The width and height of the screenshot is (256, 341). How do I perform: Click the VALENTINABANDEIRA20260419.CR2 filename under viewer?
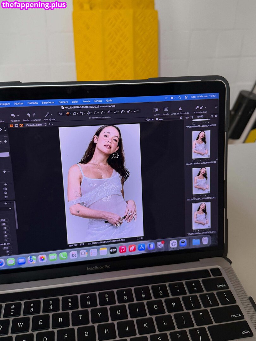pyautogui.click(x=106, y=242)
